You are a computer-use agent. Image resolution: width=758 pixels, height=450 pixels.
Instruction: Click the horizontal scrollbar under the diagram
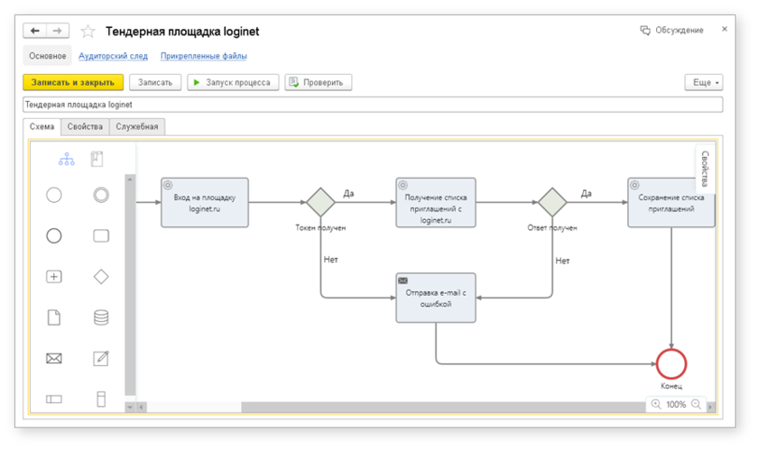pyautogui.click(x=388, y=406)
